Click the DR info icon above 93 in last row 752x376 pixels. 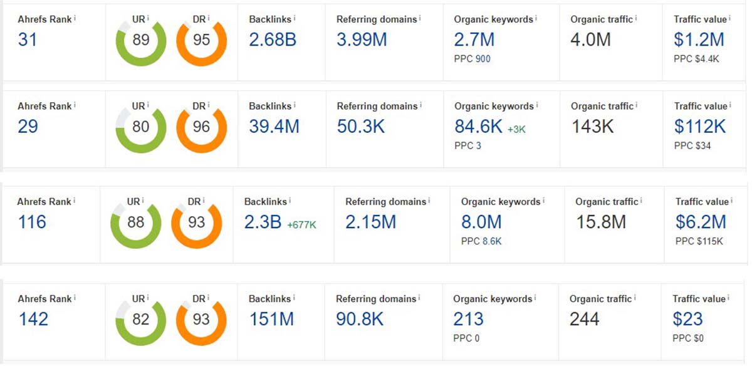coord(207,298)
